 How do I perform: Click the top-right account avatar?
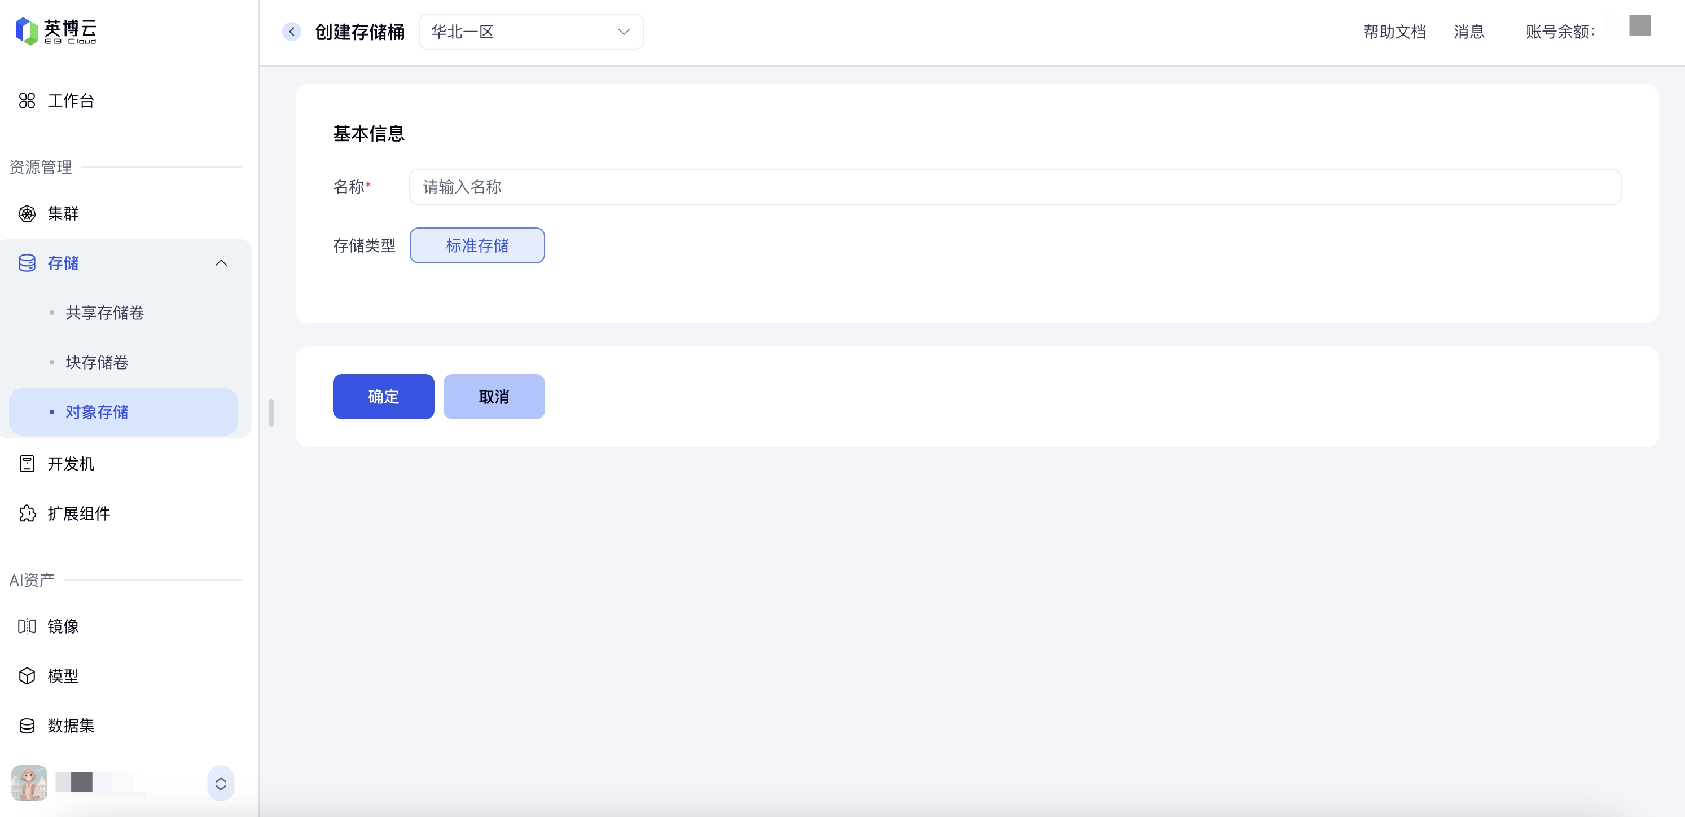click(1640, 25)
